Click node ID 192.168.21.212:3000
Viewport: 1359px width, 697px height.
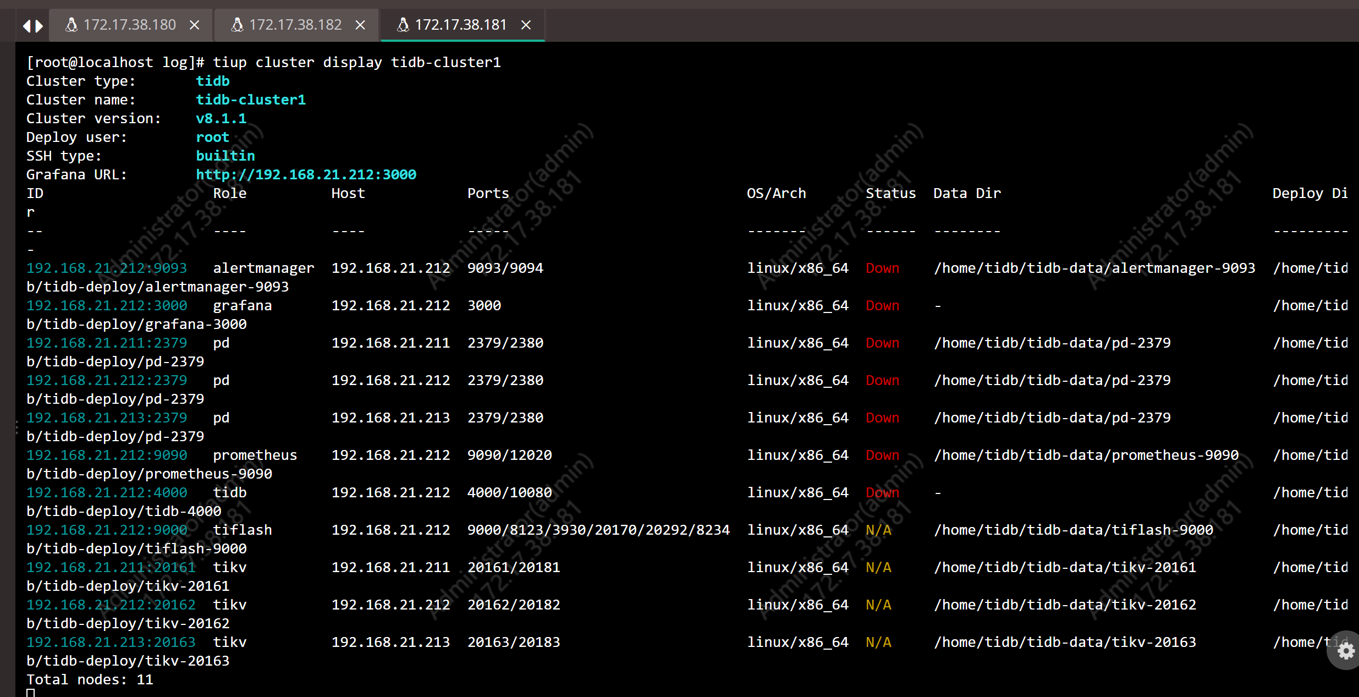point(107,305)
